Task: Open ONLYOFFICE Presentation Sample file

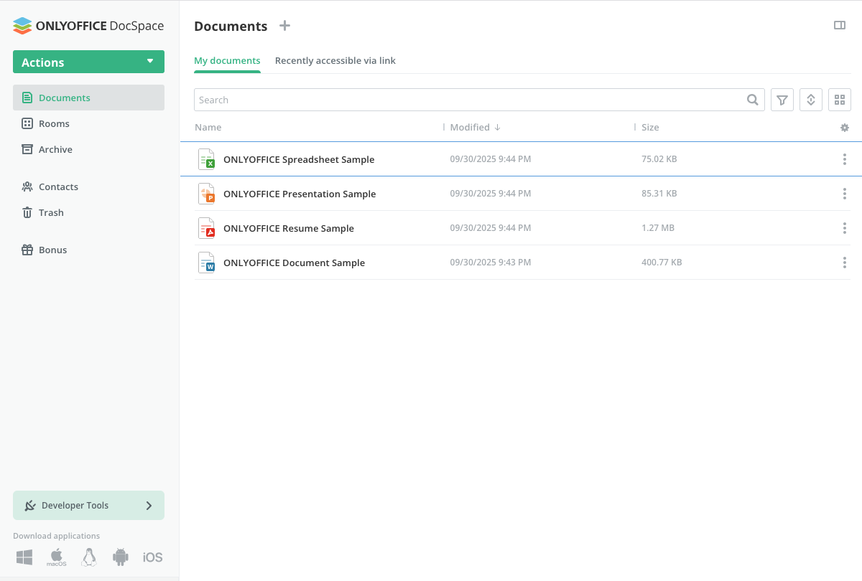Action: 300,194
